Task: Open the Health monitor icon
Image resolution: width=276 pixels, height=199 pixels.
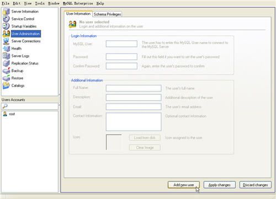Action: [6, 49]
